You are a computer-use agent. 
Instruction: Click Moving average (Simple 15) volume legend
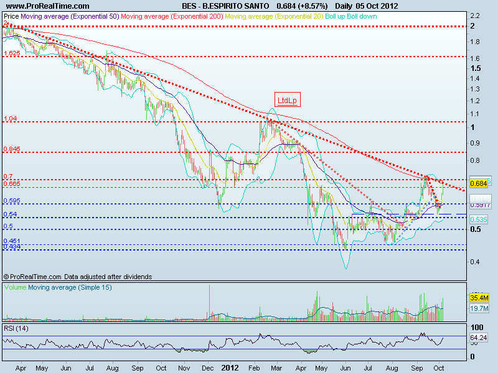[70, 287]
